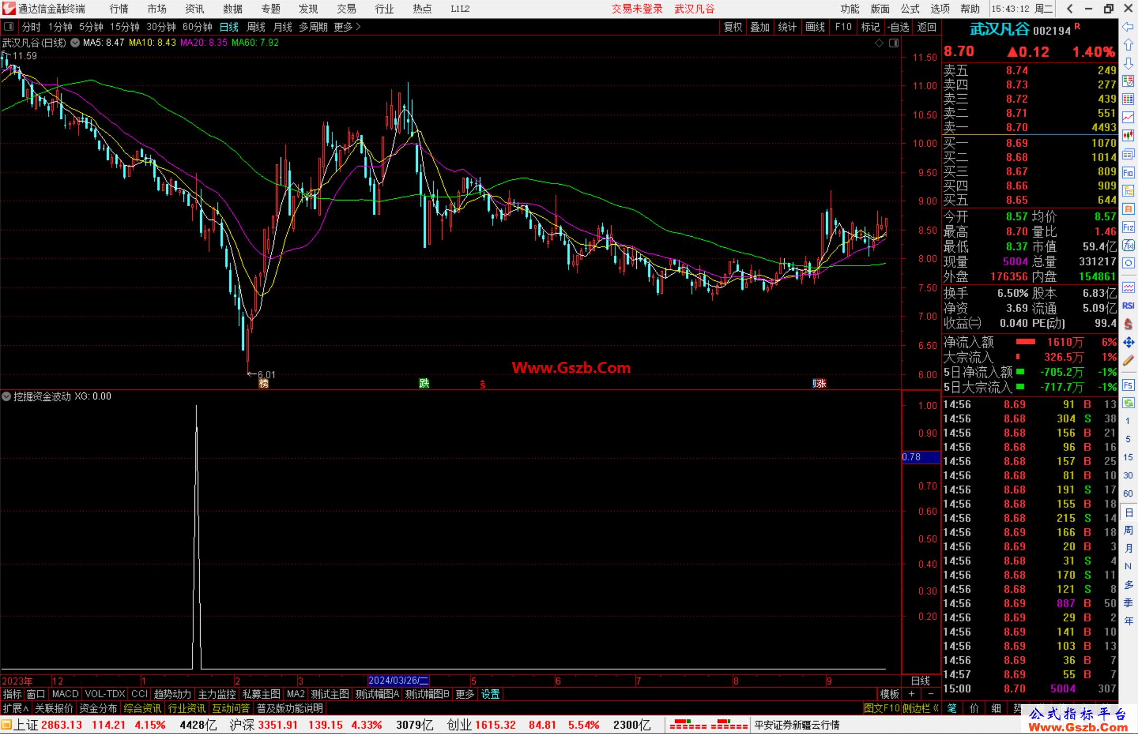Expand the 扩展 panel at bottom left
Image resolution: width=1138 pixels, height=734 pixels.
pyautogui.click(x=15, y=708)
